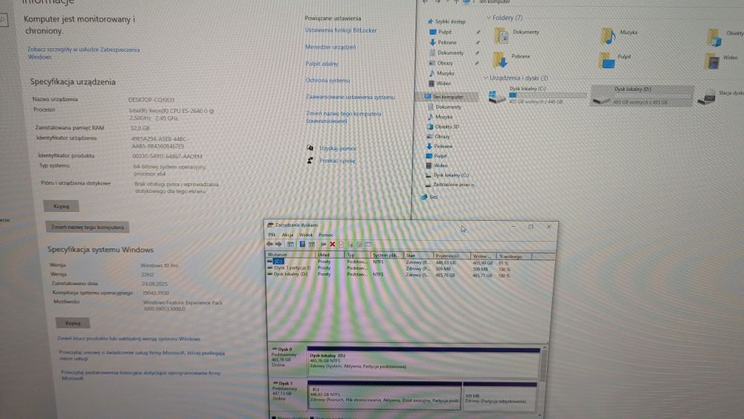Collapse the Foldery (7) group
This screenshot has width=744, height=419.
pos(488,18)
